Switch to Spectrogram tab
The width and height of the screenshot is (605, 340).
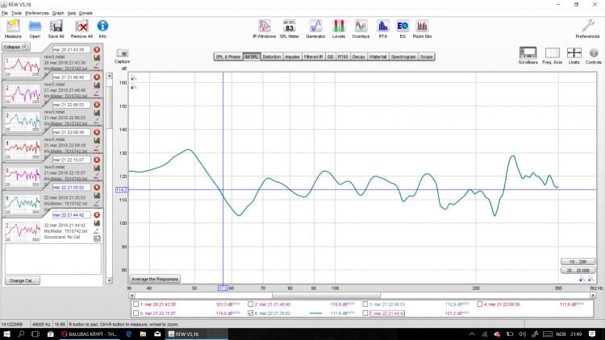403,56
